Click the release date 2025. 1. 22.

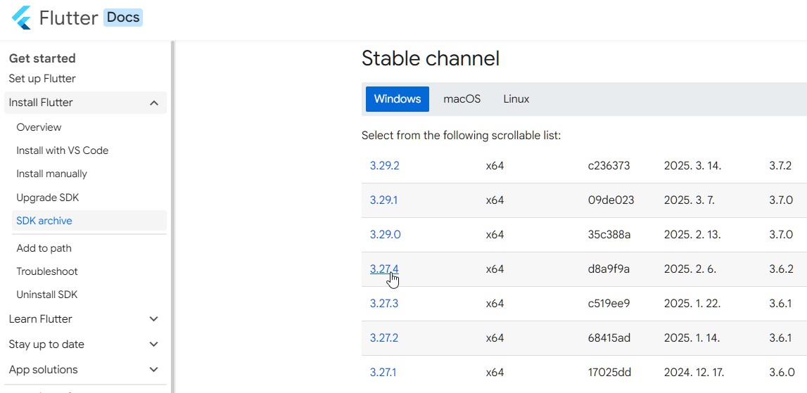(692, 304)
